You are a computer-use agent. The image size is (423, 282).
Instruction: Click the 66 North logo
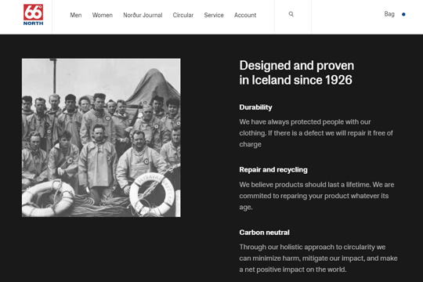(x=33, y=15)
